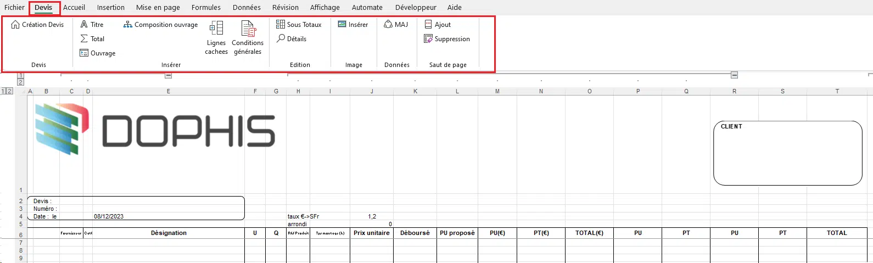The width and height of the screenshot is (873, 263).
Task: Select the CLIENT rounded box
Action: click(787, 153)
